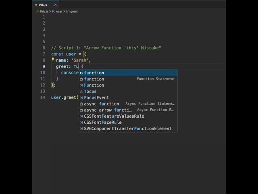This screenshot has height=194, width=258.
Task: Select the 'FocusEvent' suggestion
Action: coord(128,98)
